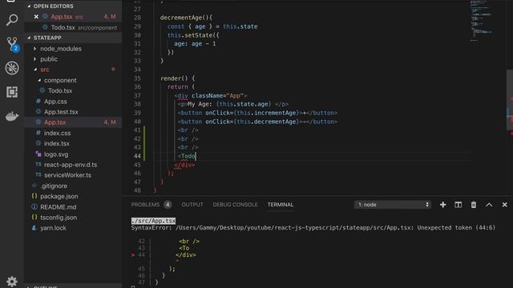Maximize panel with up chevron
The image size is (513, 288).
tap(489, 205)
